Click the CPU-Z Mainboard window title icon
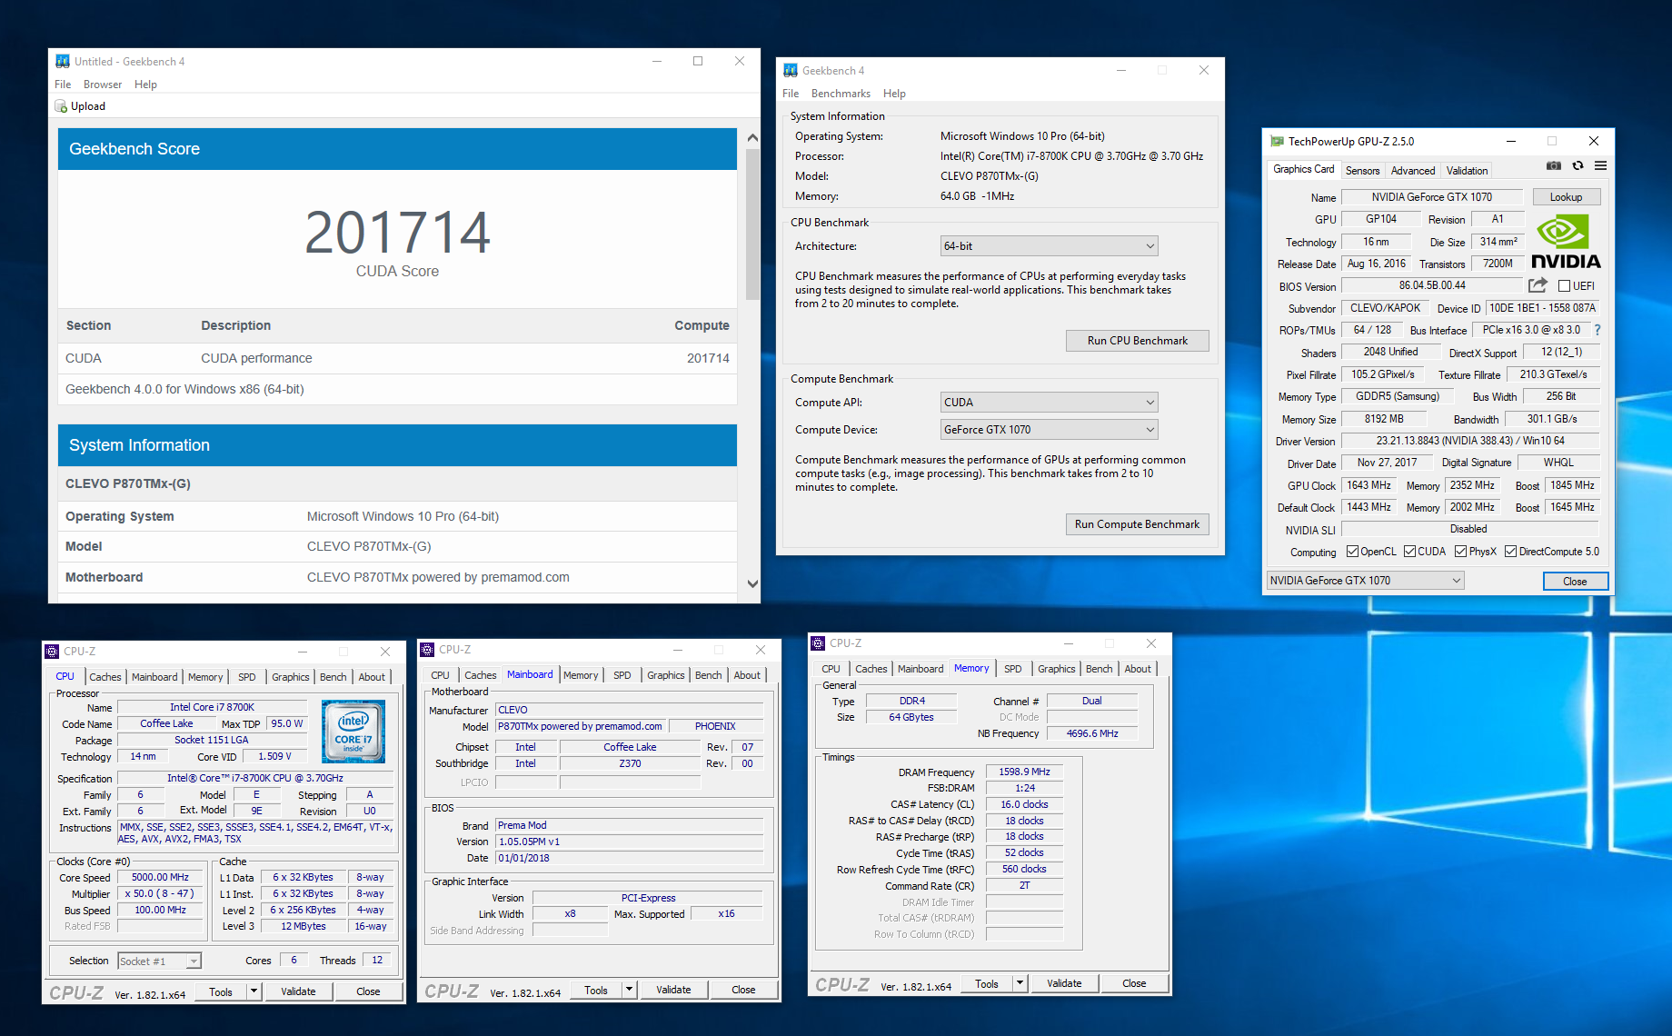Image resolution: width=1672 pixels, height=1036 pixels. point(427,649)
